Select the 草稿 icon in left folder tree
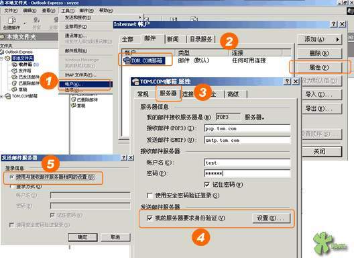This screenshot has width=354, height=258. [x=15, y=89]
